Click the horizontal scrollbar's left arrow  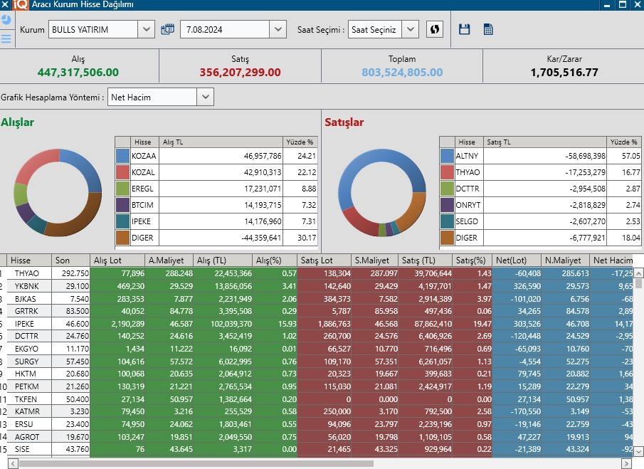(13, 463)
